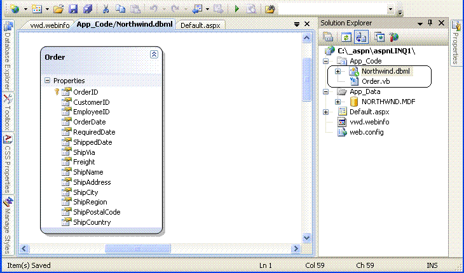Viewport: 464px width, 273px height.
Task: Collapse the Order entity with chevron button
Action: click(154, 54)
